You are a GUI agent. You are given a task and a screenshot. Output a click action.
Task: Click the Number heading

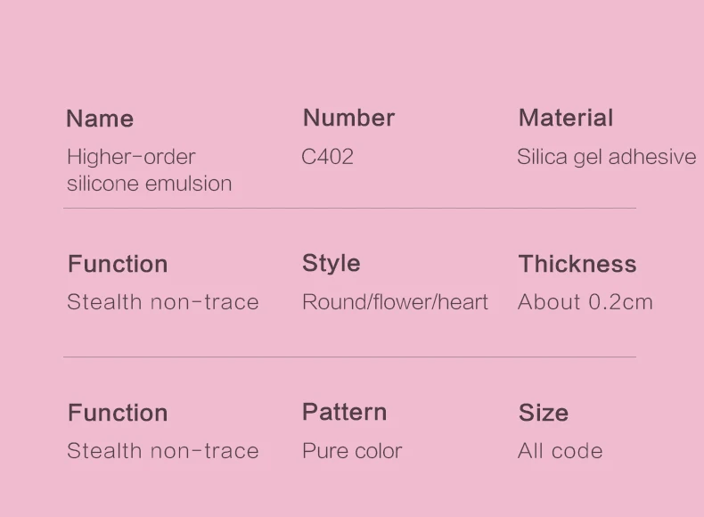(x=348, y=119)
